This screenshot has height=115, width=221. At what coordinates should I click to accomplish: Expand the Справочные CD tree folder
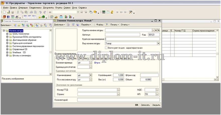tap(7, 49)
